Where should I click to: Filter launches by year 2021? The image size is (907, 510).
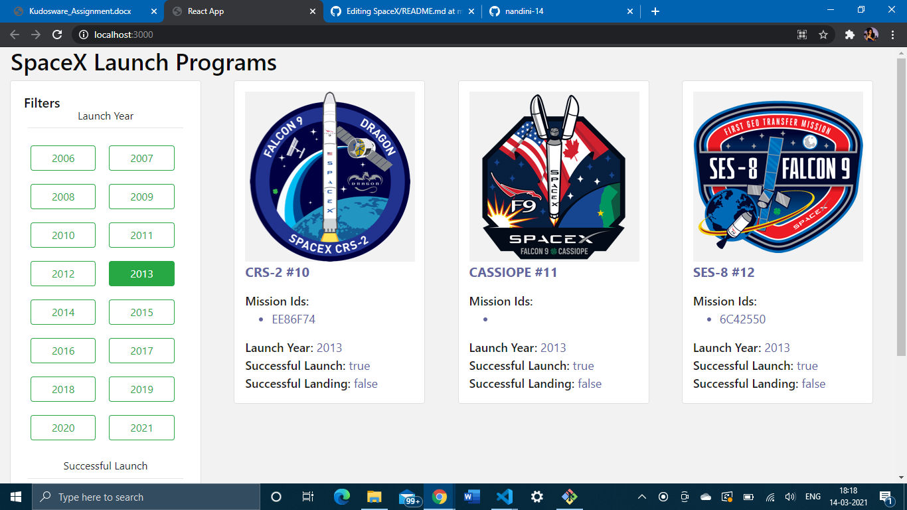141,428
